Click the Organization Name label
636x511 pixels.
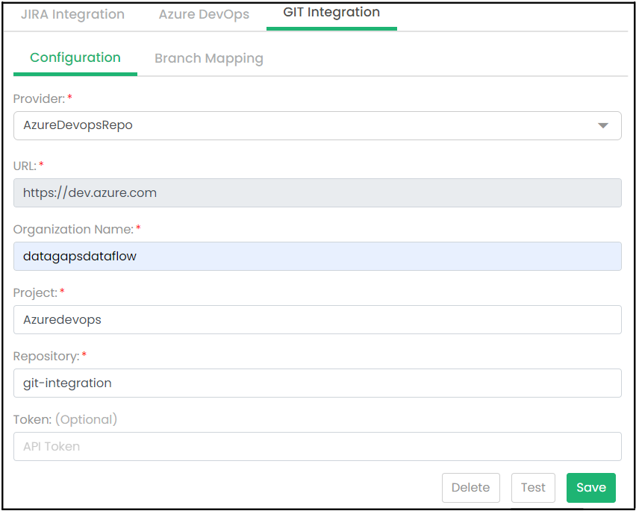72,229
